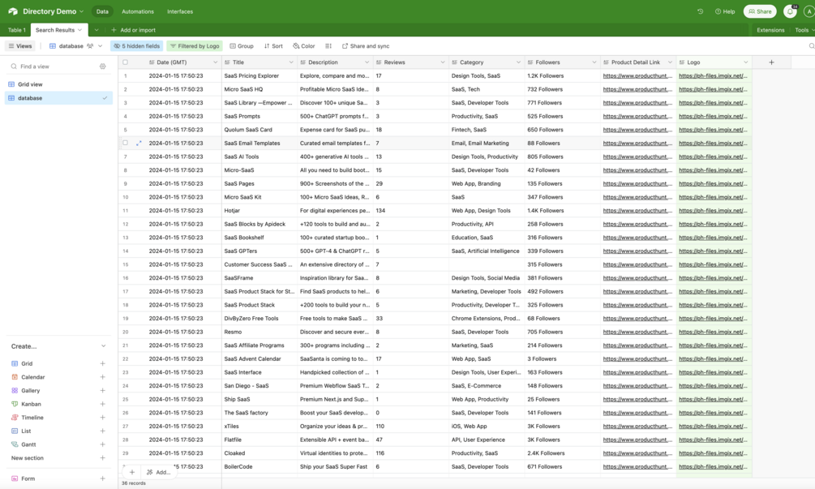The height and width of the screenshot is (489, 815).
Task: Click the database view collaborators icon
Action: 90,46
